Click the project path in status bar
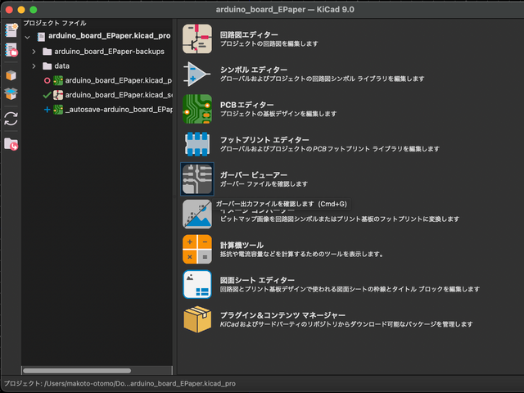The width and height of the screenshot is (524, 393). [x=120, y=384]
